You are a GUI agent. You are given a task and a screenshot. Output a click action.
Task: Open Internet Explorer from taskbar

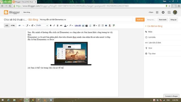click(x=8, y=100)
